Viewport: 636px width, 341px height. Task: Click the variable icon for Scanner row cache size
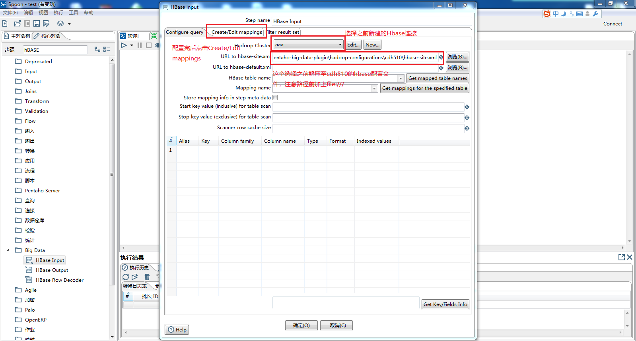click(x=467, y=128)
